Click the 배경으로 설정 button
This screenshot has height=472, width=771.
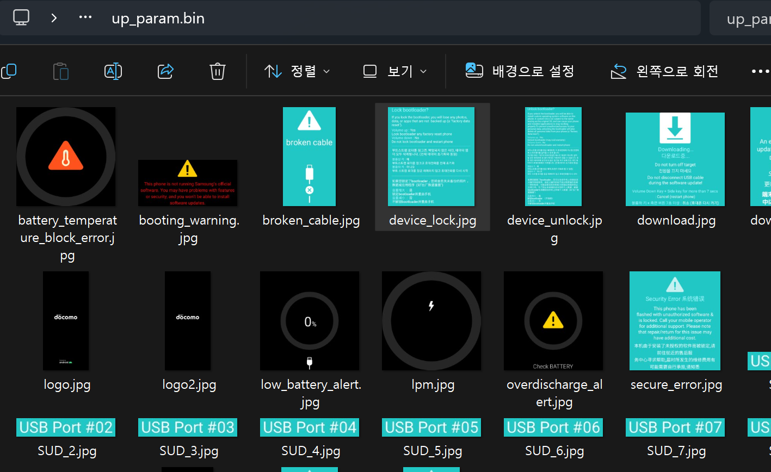(x=520, y=71)
